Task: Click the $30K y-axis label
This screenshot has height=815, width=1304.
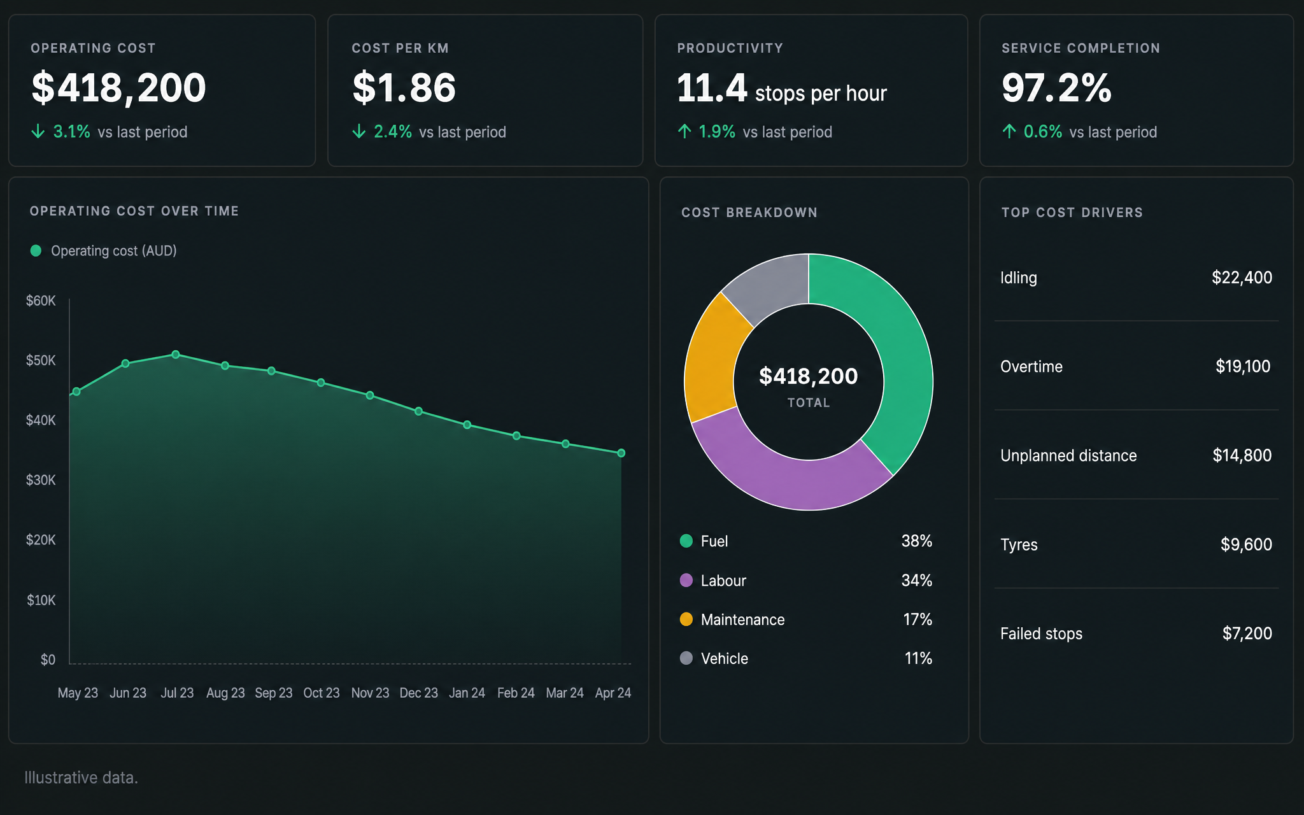Action: (x=41, y=480)
